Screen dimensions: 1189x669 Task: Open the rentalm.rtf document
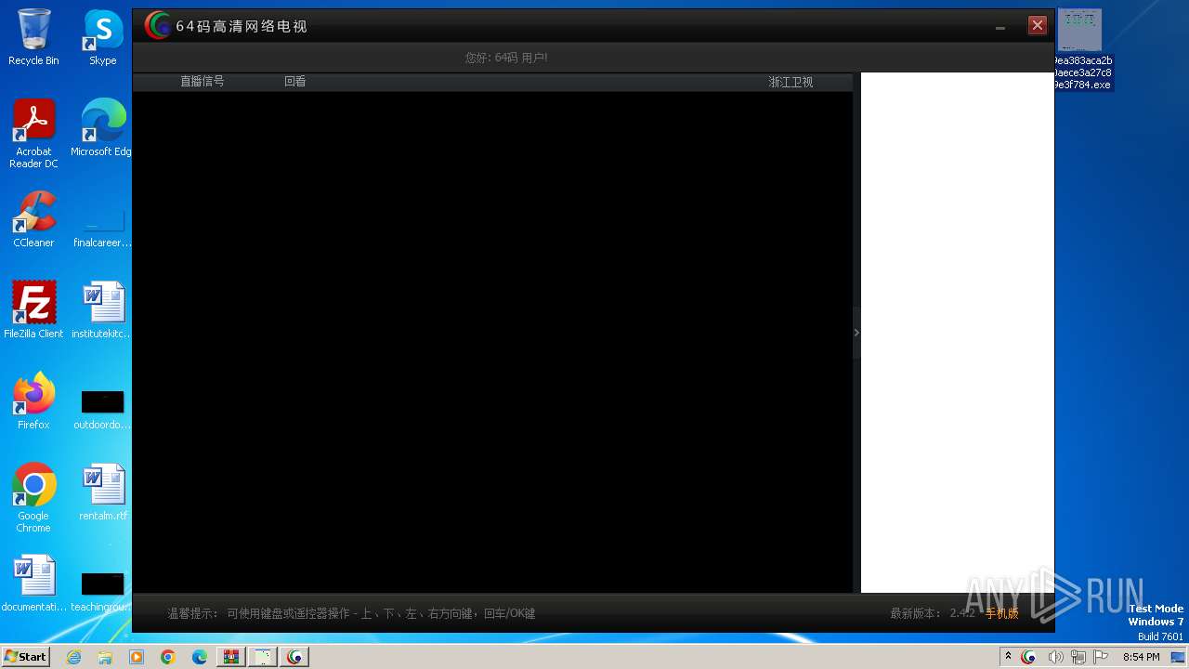click(x=102, y=492)
